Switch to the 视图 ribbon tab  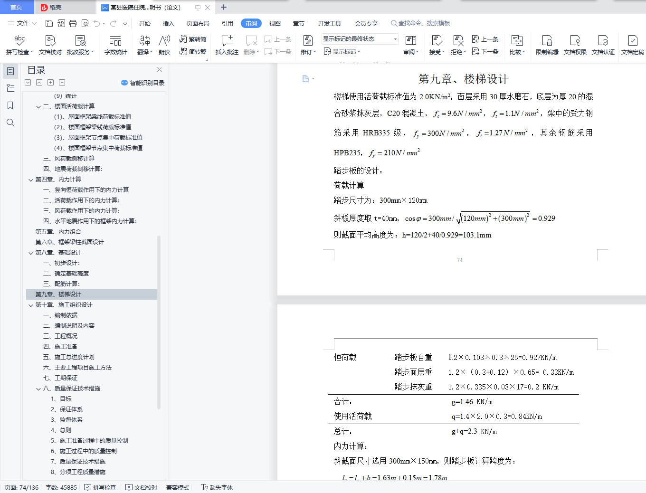point(275,23)
